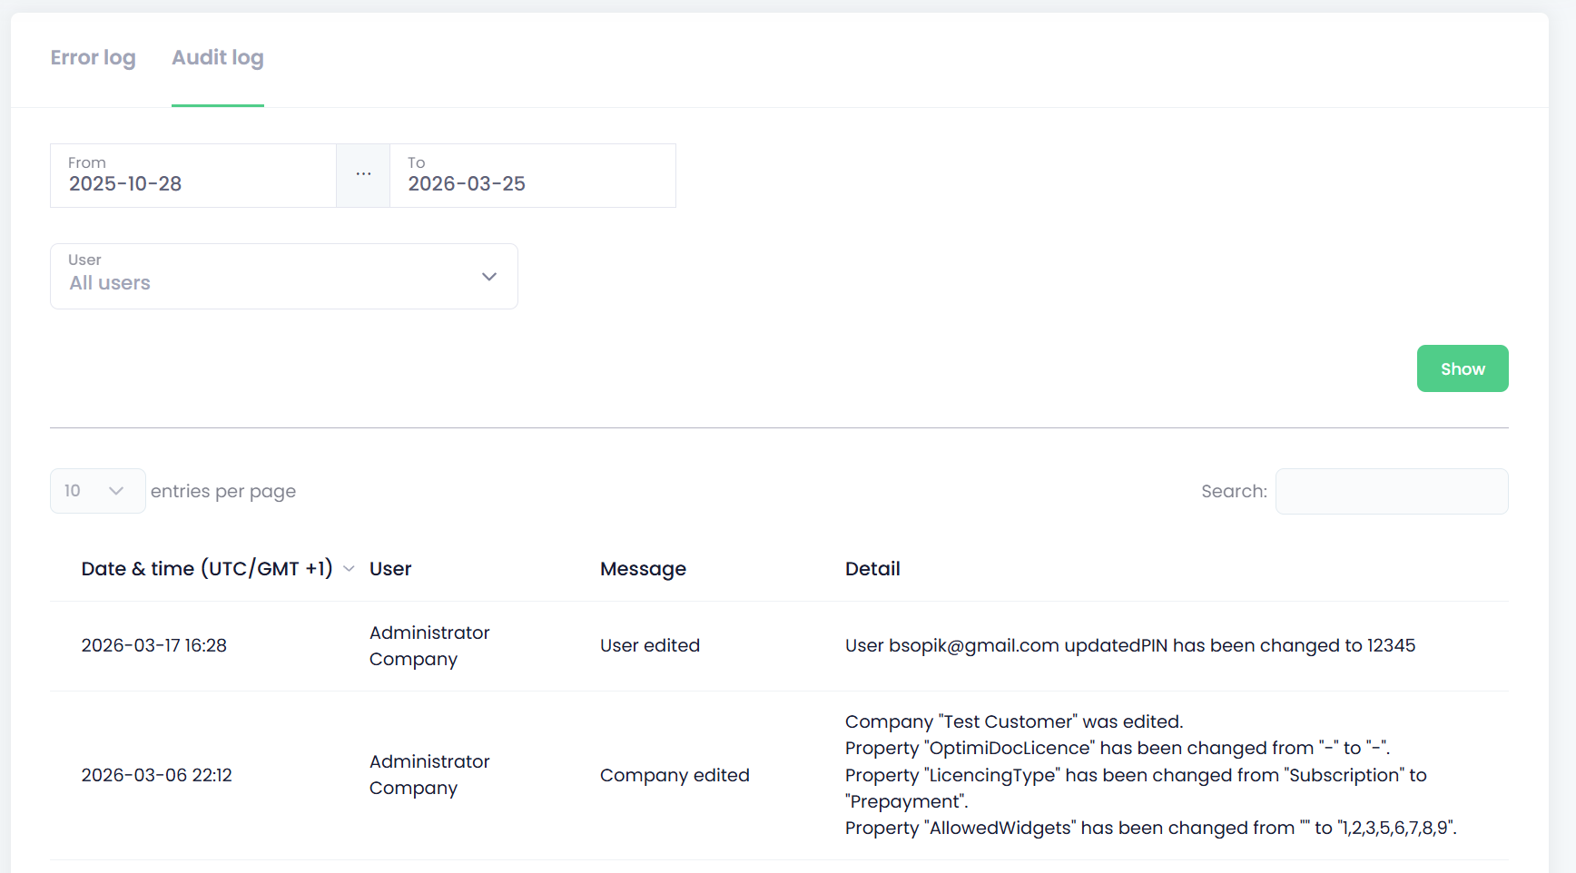
Task: Switch to the Error log tab
Action: 93,58
